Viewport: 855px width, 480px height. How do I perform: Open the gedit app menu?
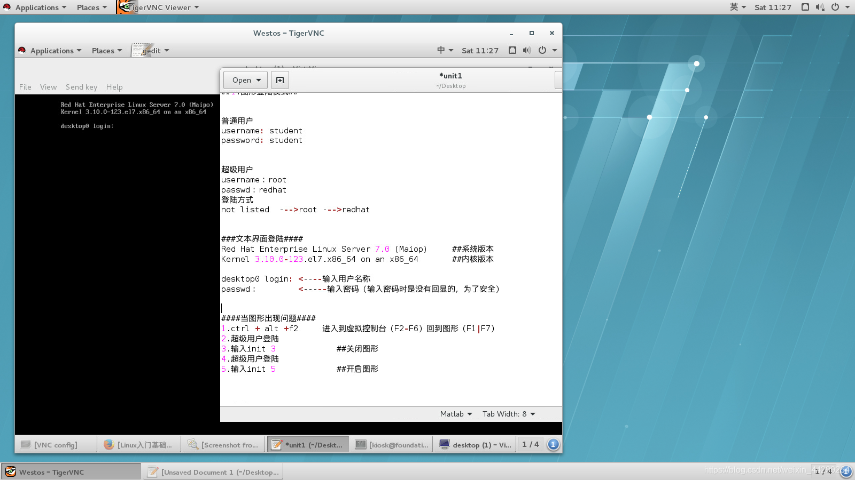(151, 51)
